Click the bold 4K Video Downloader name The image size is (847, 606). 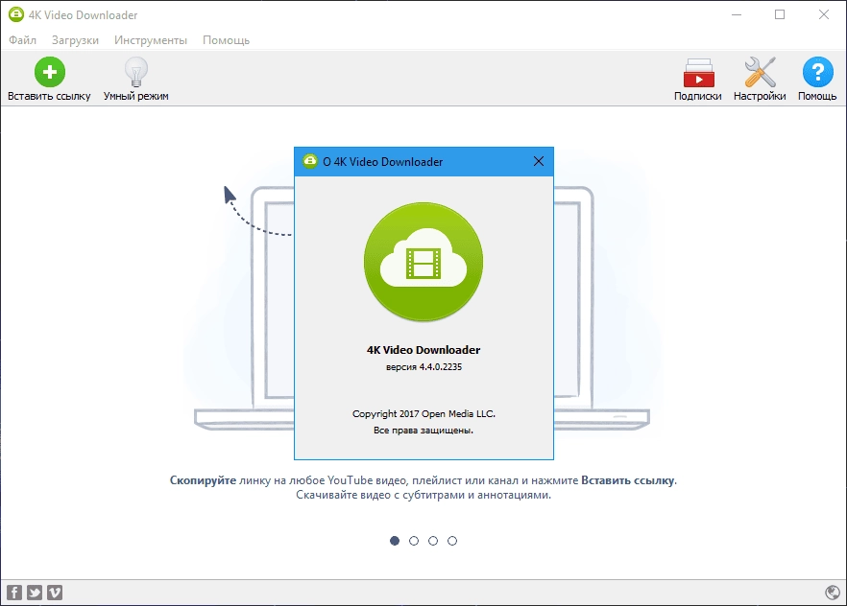coord(423,350)
